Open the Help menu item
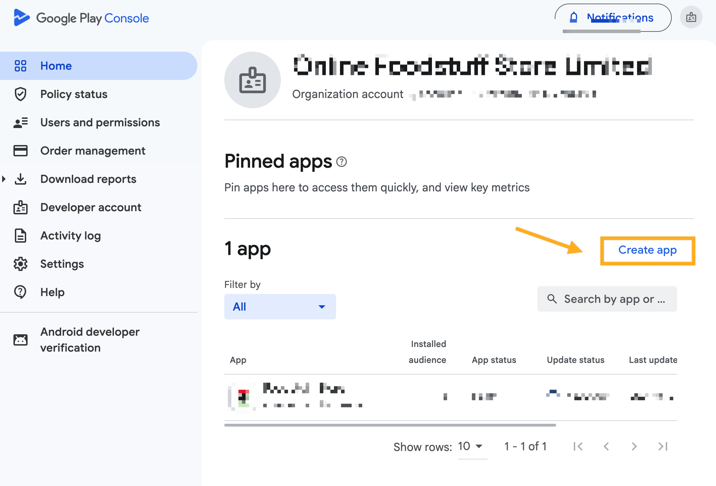 (x=99, y=292)
